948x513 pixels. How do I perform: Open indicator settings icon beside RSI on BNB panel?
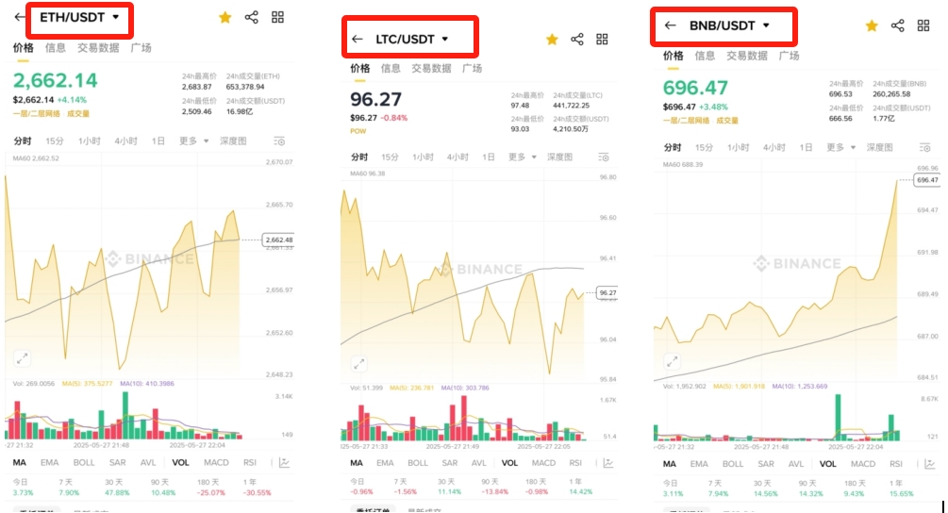930,464
